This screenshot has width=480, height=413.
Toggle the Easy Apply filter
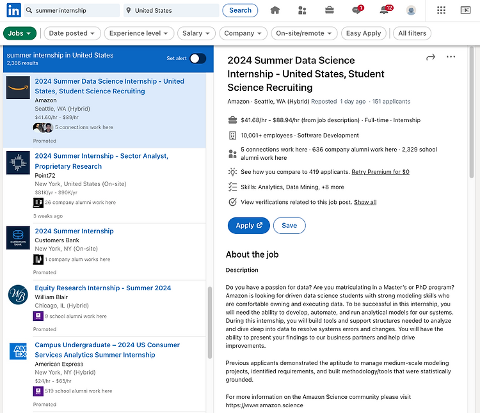[x=364, y=33]
